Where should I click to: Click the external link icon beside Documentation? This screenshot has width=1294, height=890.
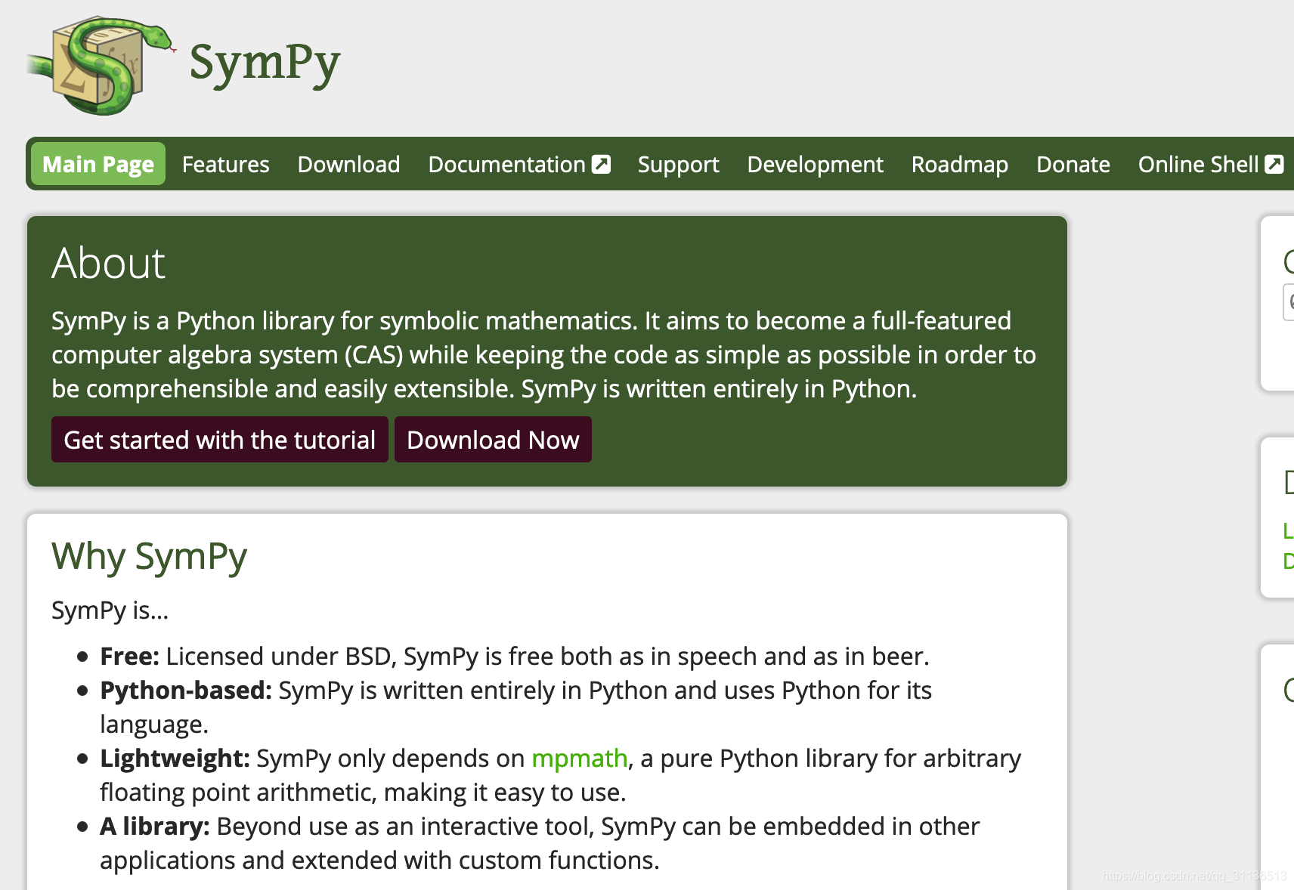pyautogui.click(x=601, y=164)
